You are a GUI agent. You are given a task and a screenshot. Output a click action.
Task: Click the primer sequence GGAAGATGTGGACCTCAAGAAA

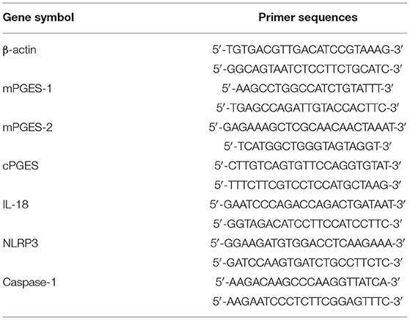click(x=307, y=243)
